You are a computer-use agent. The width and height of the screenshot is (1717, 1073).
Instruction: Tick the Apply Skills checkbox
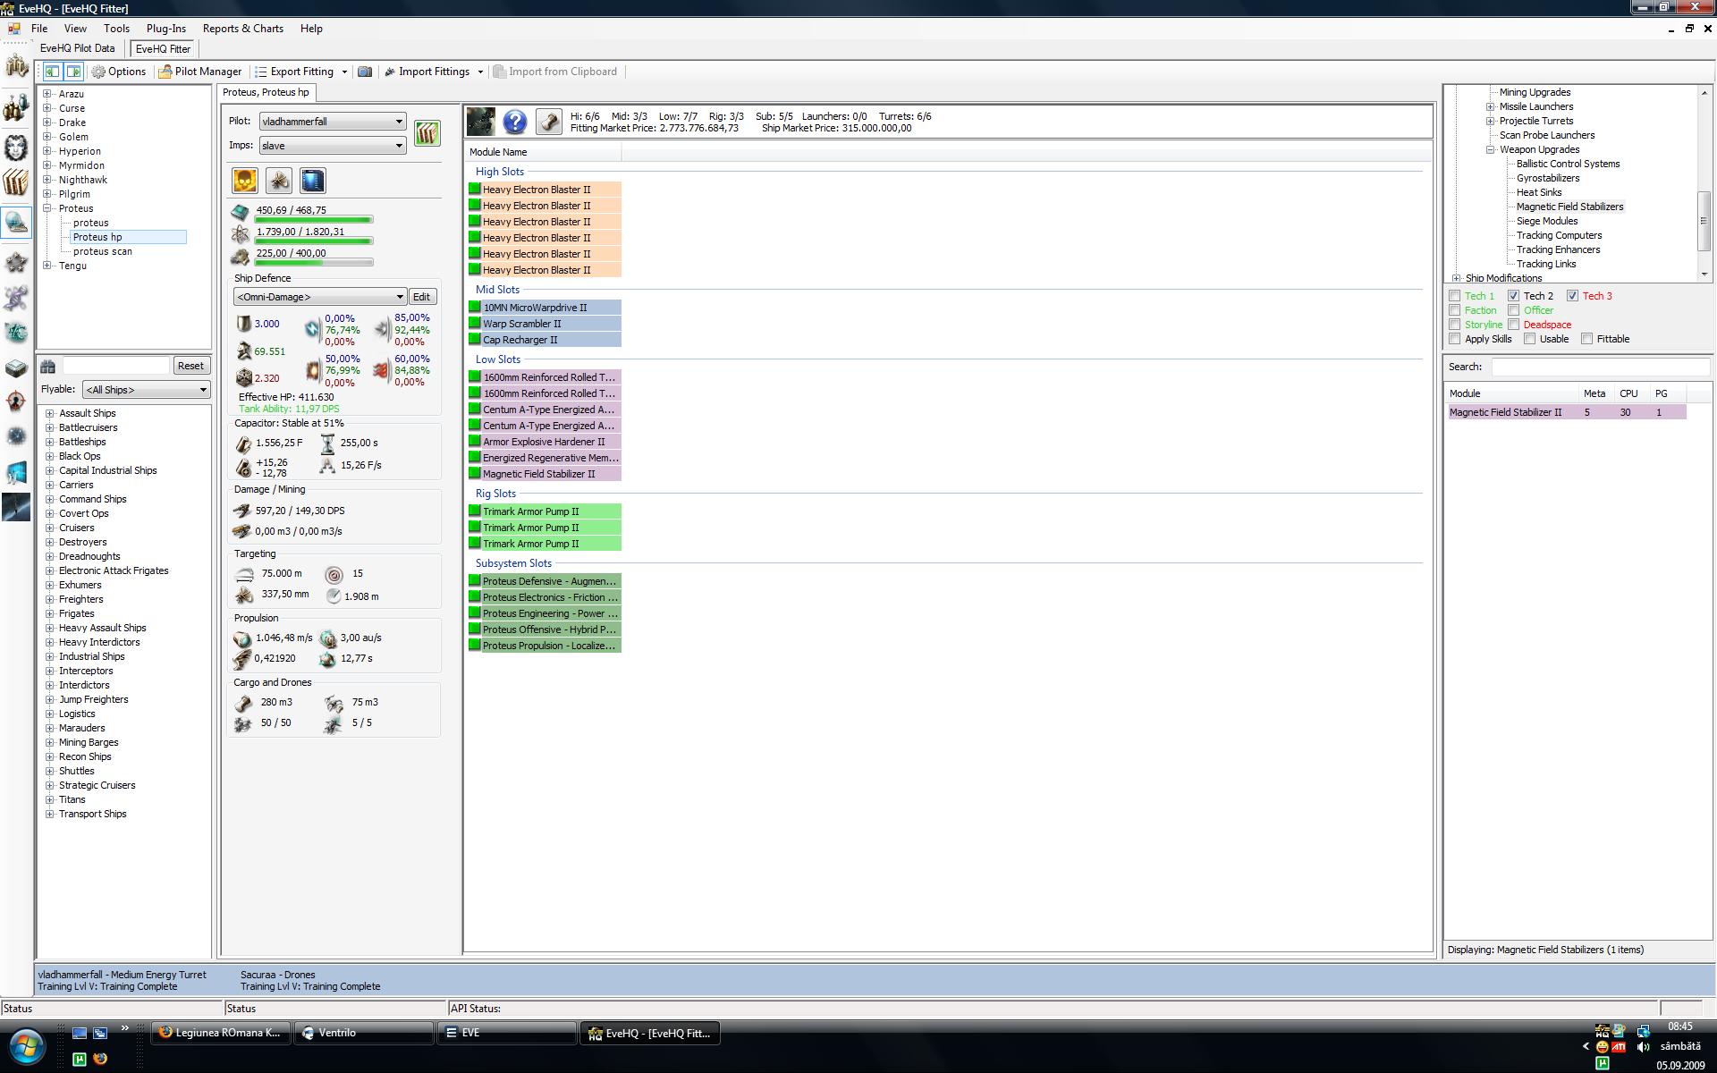1455,339
